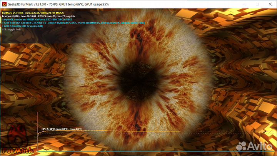The image size is (277, 156).
Task: Click the Frames and FPS statistics line
Action: tap(38, 16)
